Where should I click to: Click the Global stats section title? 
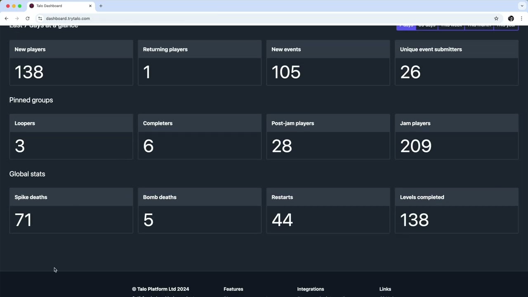coord(27,174)
